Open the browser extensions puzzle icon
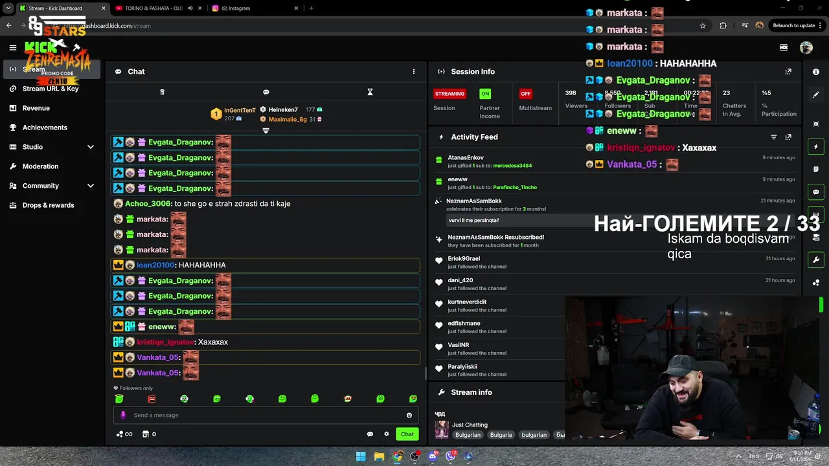This screenshot has width=829, height=466. pyautogui.click(x=723, y=26)
